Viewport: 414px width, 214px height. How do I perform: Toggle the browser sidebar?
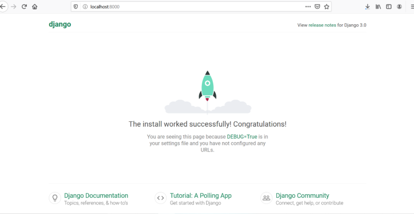(389, 6)
